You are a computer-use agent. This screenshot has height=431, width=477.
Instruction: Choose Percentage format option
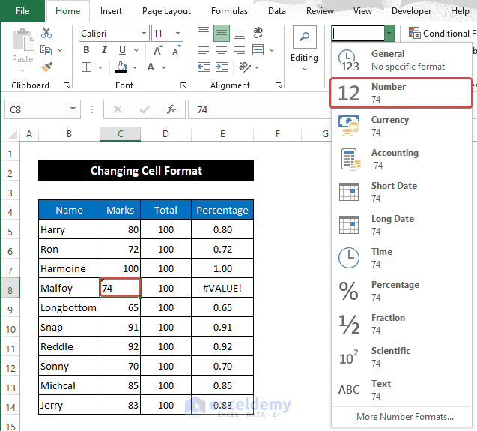point(401,291)
